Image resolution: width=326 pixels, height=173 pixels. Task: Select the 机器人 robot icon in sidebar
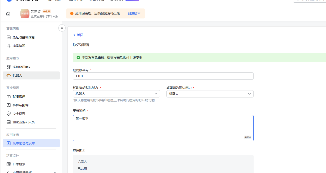point(8,75)
